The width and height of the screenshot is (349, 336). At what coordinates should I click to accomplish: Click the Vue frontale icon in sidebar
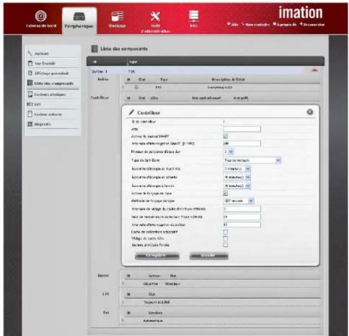click(x=30, y=63)
